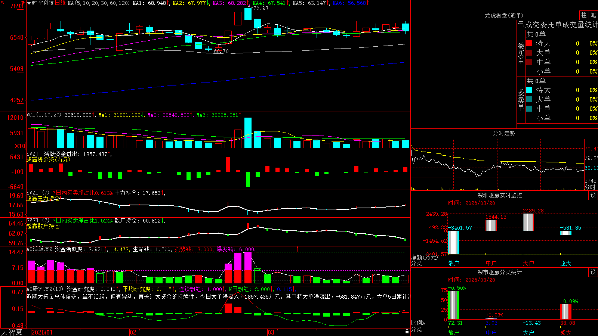This screenshot has height=336, width=598.
Task: Jump to the 03 month marker
Action: click(x=271, y=332)
